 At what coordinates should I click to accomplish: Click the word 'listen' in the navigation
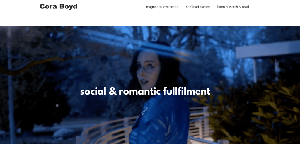coord(221,7)
